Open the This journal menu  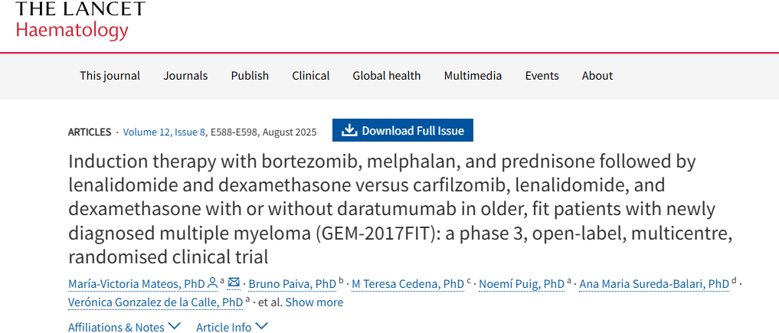[110, 76]
